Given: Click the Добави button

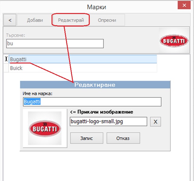Looking at the screenshot, I should [35, 20].
